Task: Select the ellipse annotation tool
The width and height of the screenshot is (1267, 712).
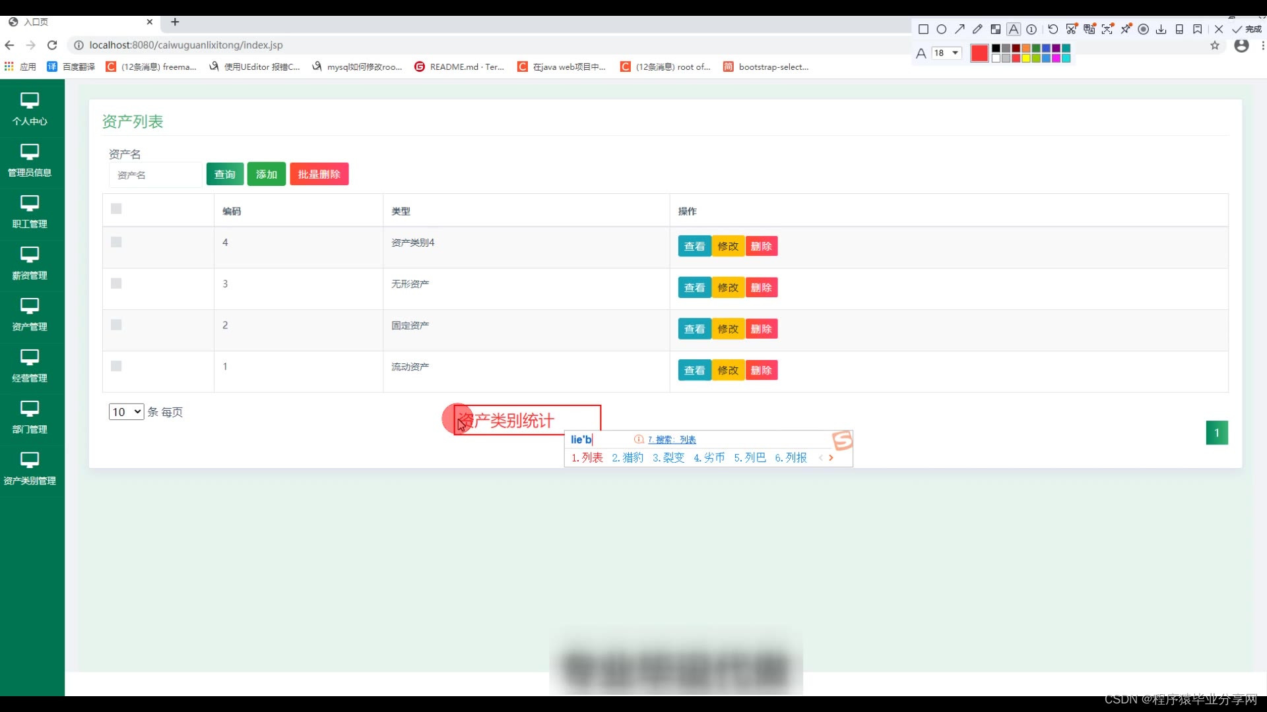Action: (942, 29)
